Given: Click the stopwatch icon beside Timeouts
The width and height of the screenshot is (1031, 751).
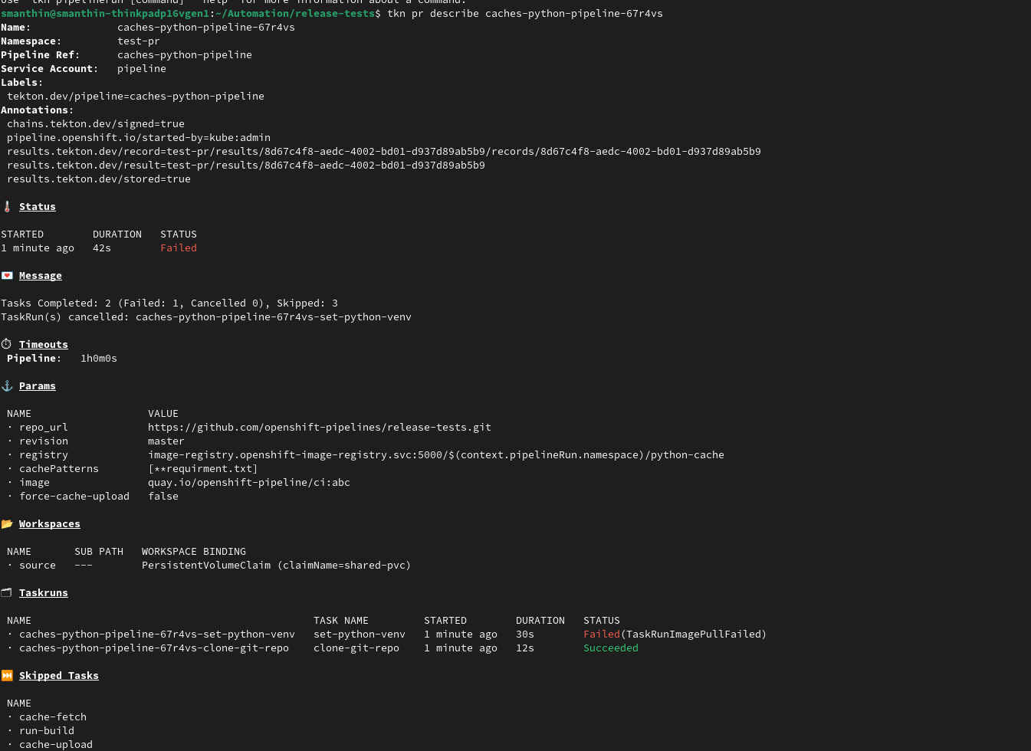Looking at the screenshot, I should click(7, 345).
